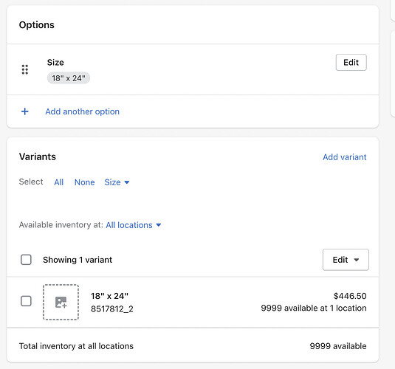Screen dimensions: 395x369
Task: Select None variants link
Action: tap(85, 182)
